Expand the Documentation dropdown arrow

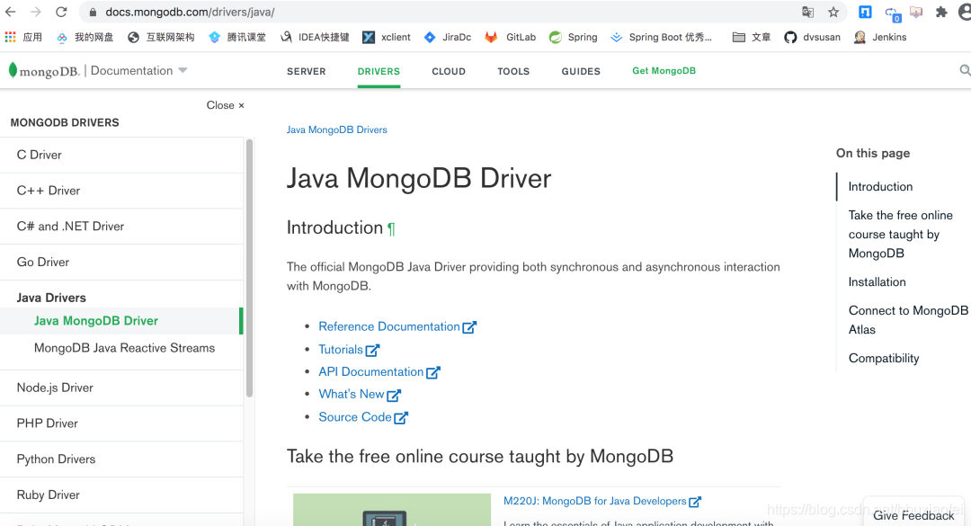183,71
